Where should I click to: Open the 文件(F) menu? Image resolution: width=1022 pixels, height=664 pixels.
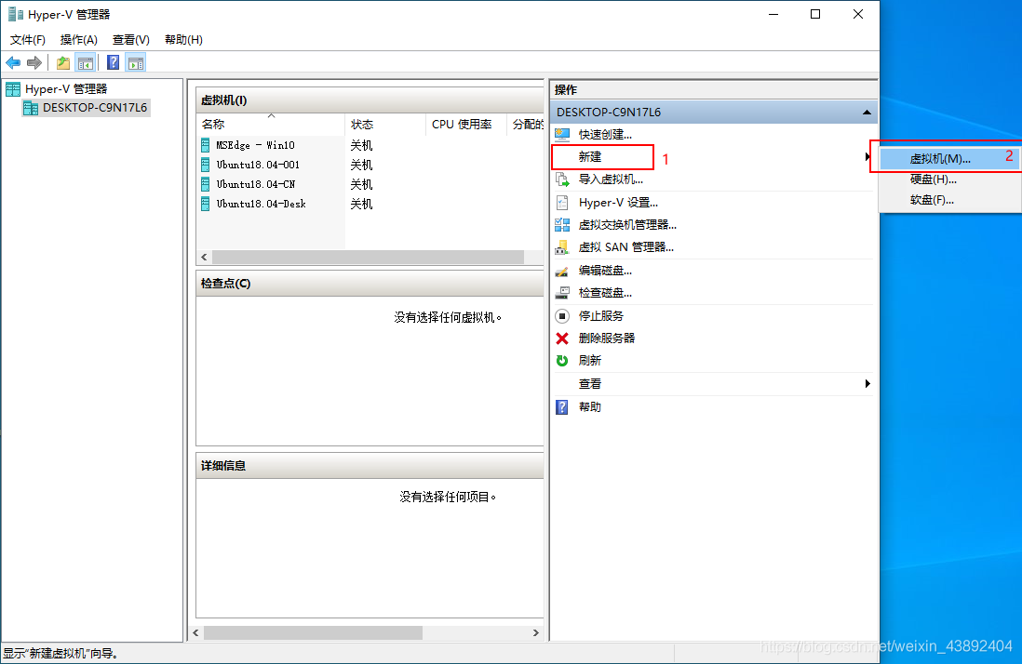pos(28,40)
